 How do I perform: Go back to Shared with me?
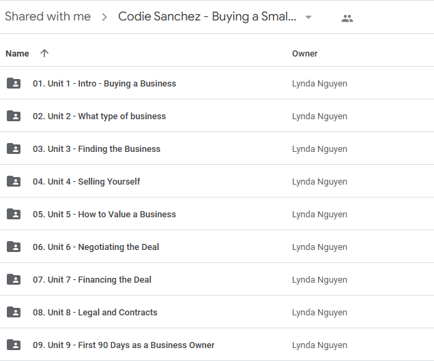(48, 17)
